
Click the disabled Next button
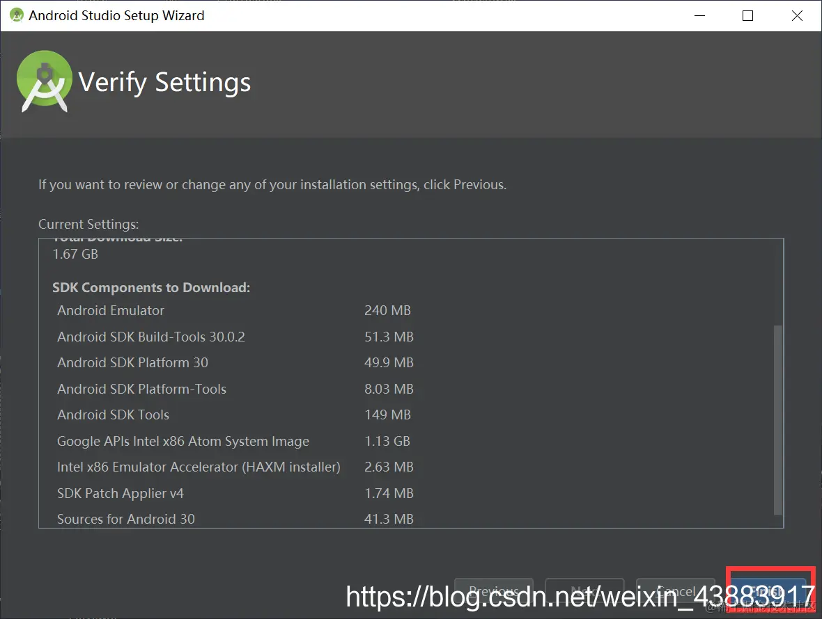tap(584, 592)
